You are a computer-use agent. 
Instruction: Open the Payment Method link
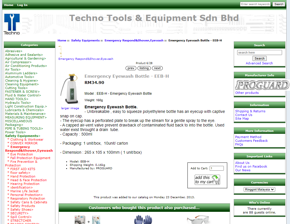coord(248,137)
